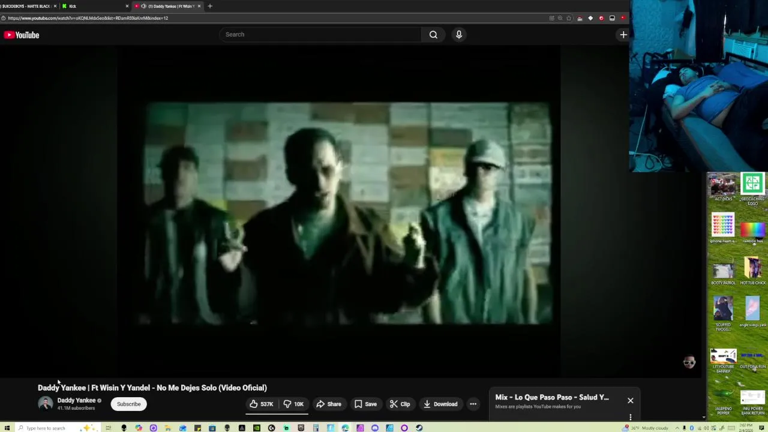The height and width of the screenshot is (432, 768).
Task: Switch to the Kick browser tab
Action: 95,6
